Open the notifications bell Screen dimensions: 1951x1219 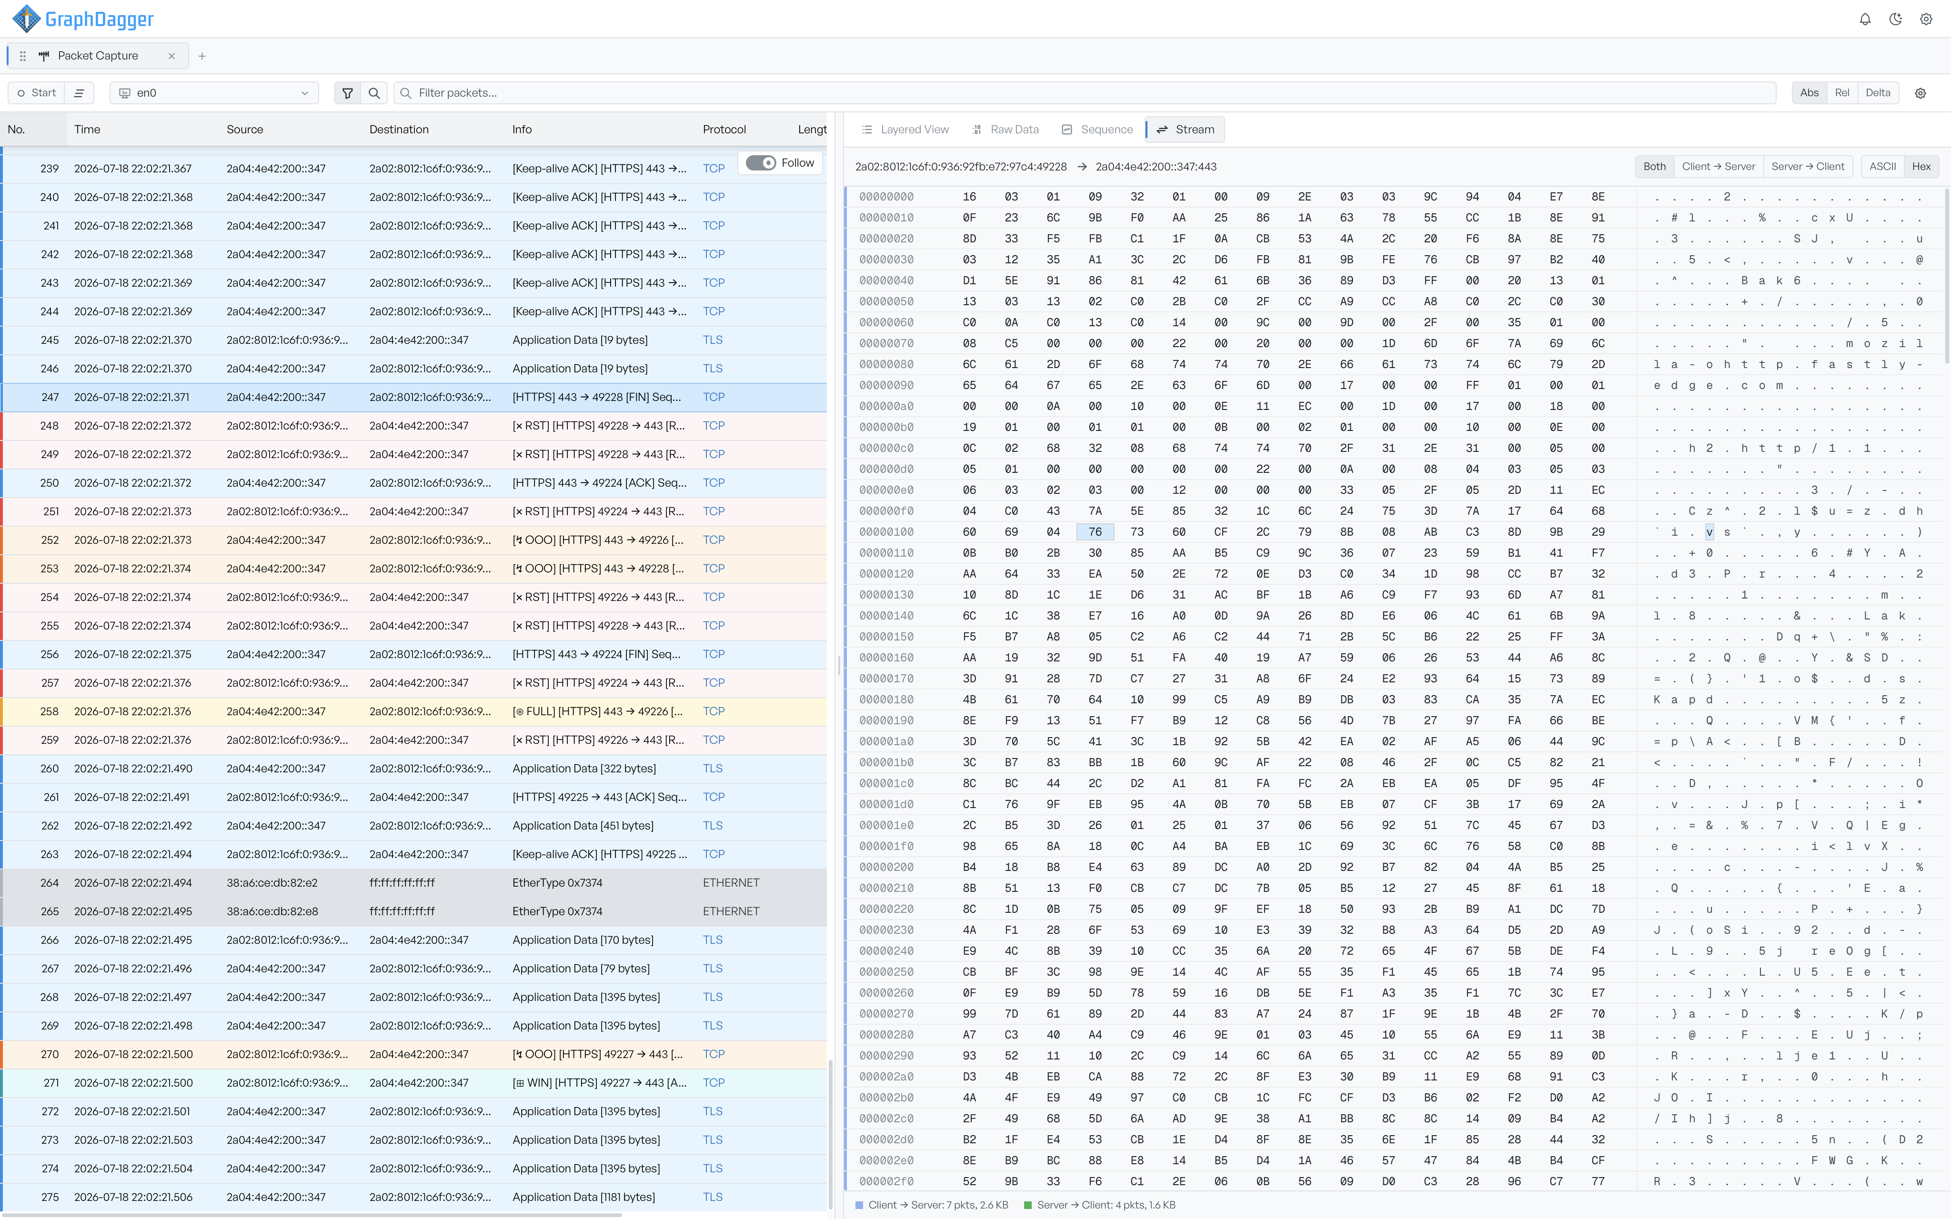(x=1865, y=20)
